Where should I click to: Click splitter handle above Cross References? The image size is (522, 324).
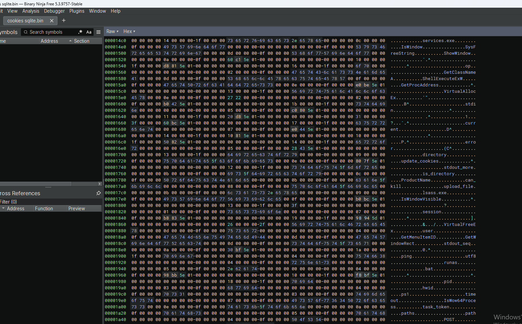(48, 188)
